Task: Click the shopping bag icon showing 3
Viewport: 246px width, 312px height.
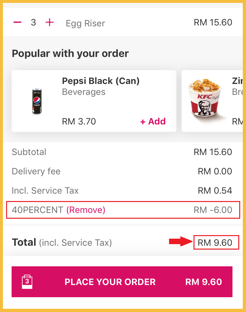Action: [27, 281]
